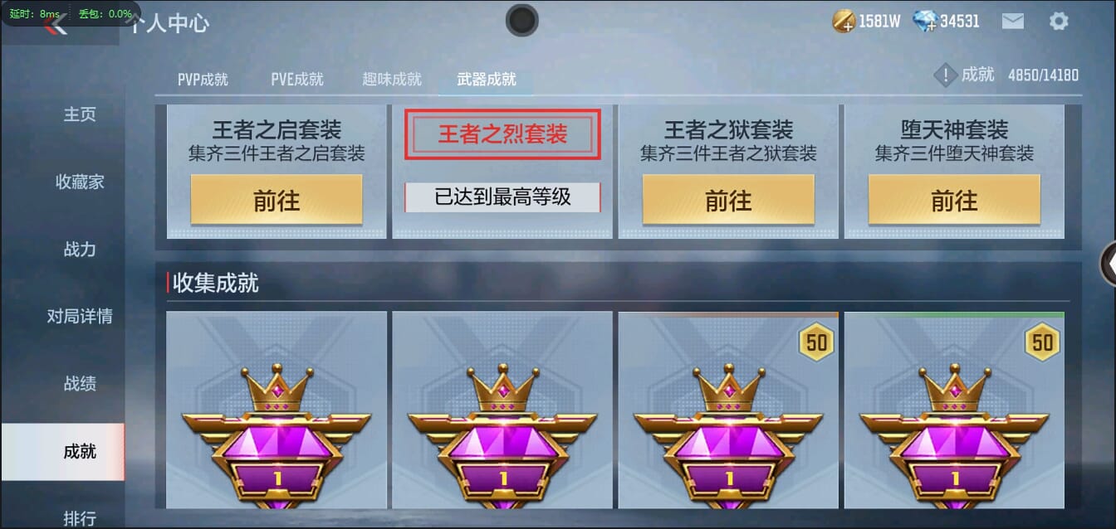Switch to the PVE成就 tab
Screen dimensions: 1116x529
point(297,80)
